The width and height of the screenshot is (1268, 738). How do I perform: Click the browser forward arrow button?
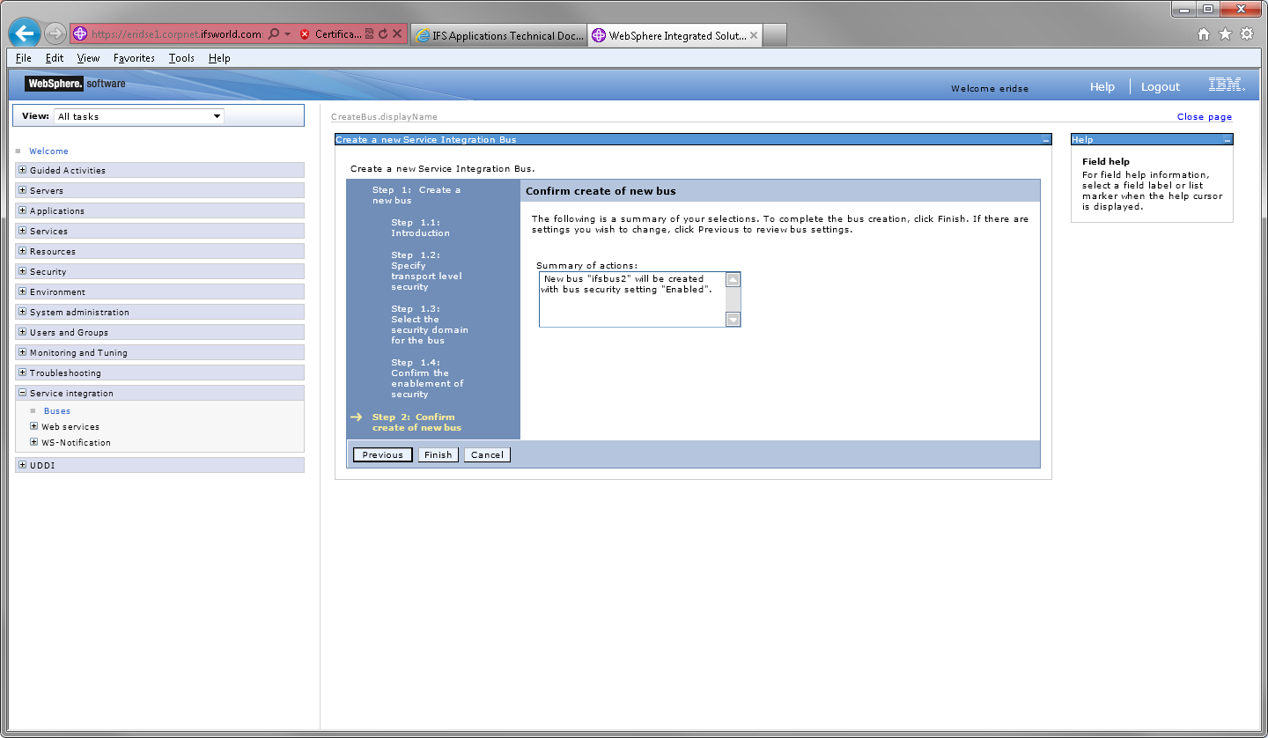tap(55, 34)
